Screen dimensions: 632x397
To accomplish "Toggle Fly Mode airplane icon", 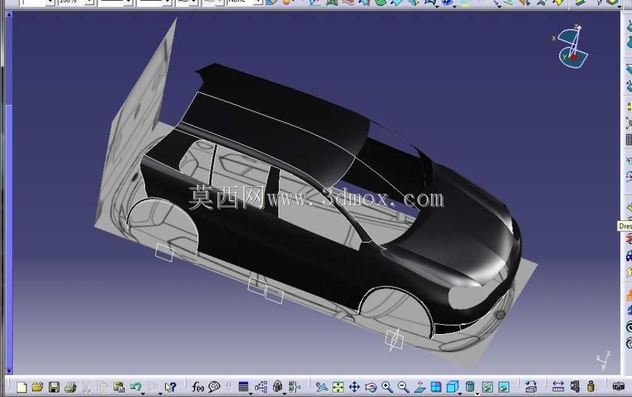I will [321, 387].
